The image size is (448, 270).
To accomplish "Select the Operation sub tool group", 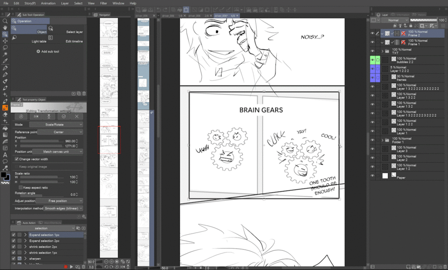I will pos(30,21).
